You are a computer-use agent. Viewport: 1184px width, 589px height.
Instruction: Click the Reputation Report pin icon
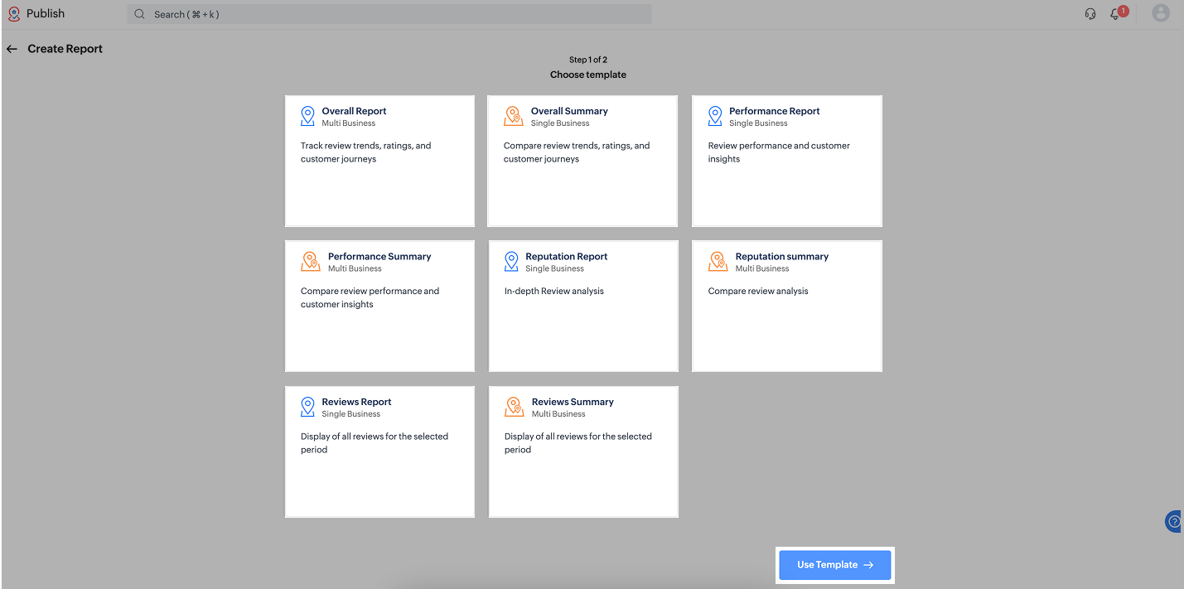click(511, 262)
